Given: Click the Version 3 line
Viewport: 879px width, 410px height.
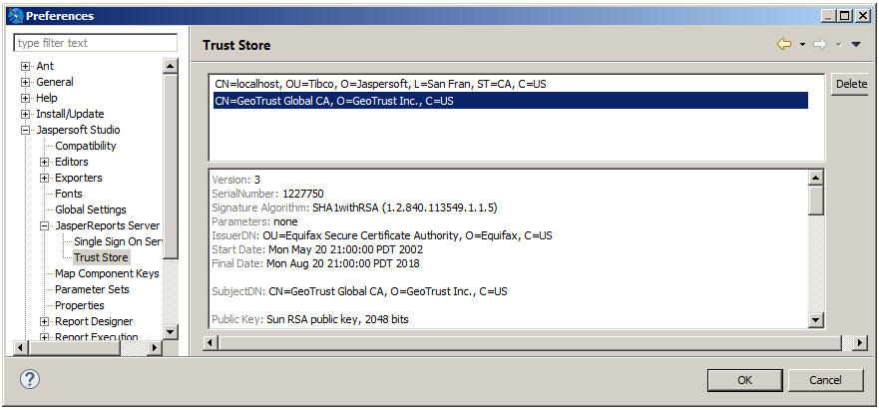Looking at the screenshot, I should coord(236,180).
